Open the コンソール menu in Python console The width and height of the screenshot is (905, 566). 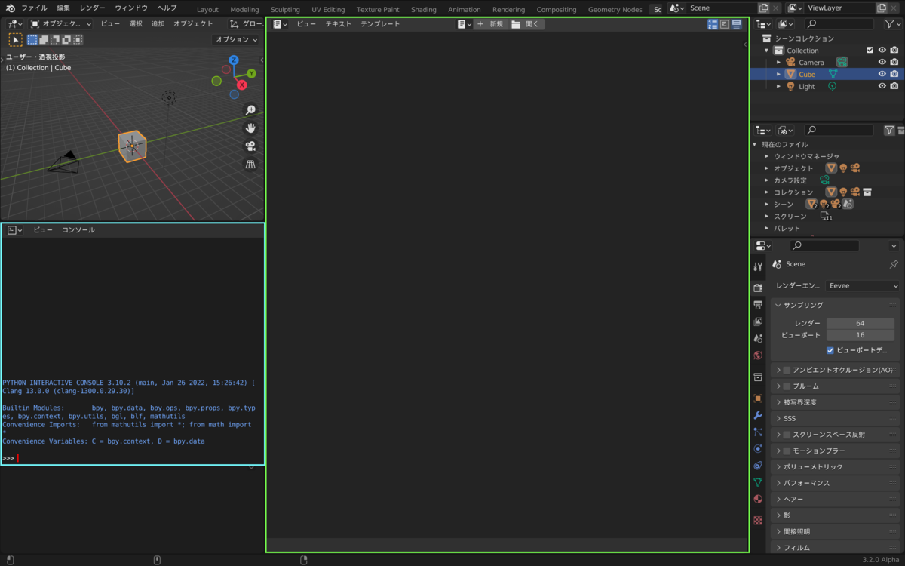coord(78,230)
